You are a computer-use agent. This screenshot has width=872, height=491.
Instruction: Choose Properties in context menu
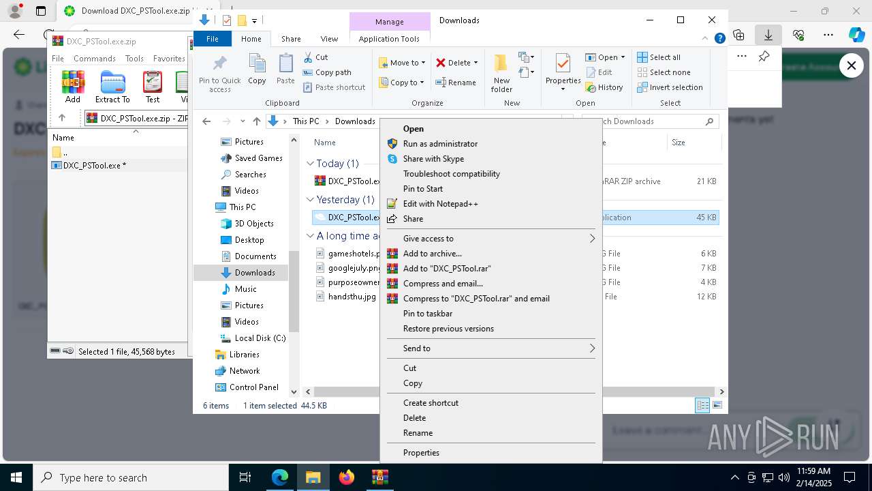pos(490,453)
